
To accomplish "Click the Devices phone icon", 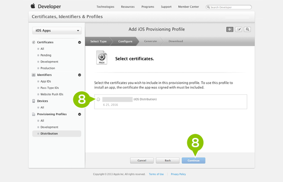I will click(x=33, y=101).
